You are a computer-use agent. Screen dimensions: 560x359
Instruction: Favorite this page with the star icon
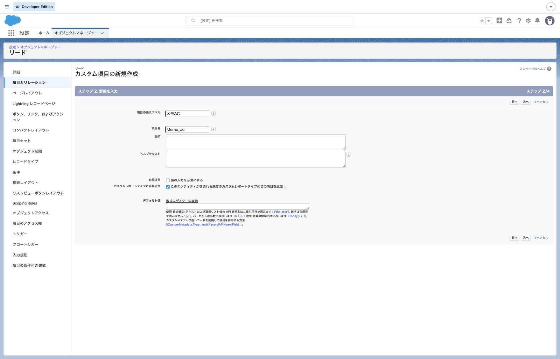click(x=482, y=21)
